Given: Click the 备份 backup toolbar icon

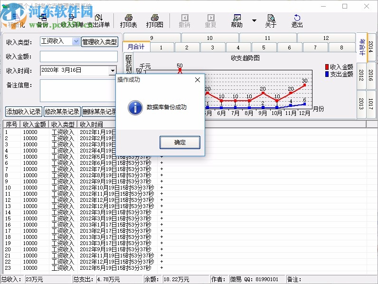Looking at the screenshot, I should click(43, 21).
